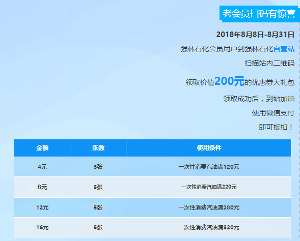Viewport: 300px width, 241px height.
Task: Select 一次性消费汽油满280元 condition cell
Action: pos(209,207)
